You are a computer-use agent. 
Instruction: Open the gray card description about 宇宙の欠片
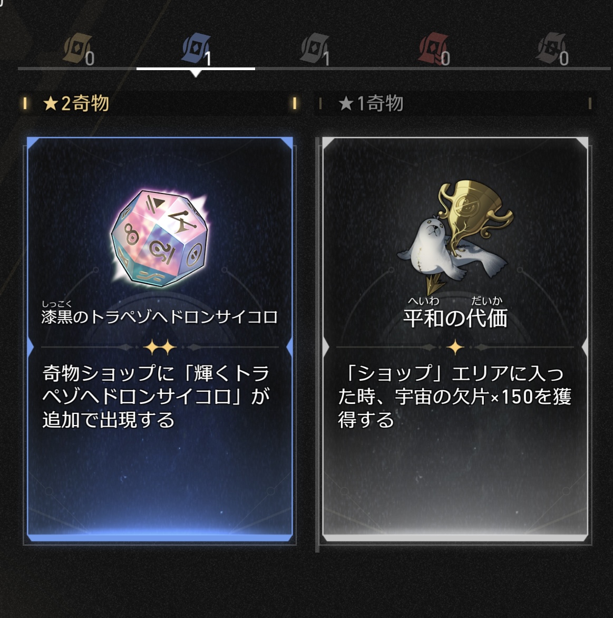(455, 396)
